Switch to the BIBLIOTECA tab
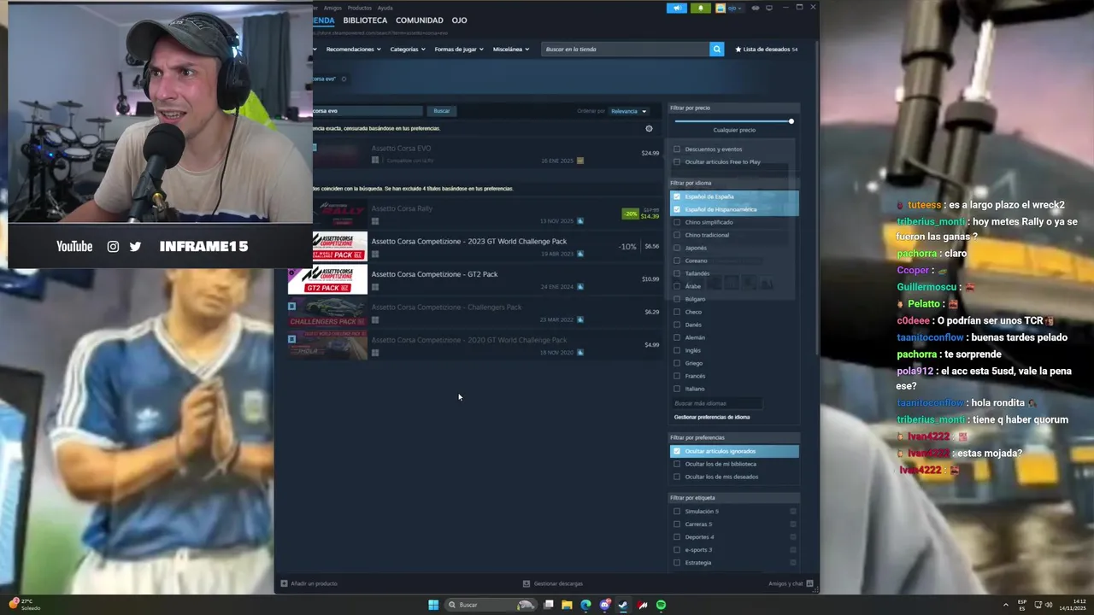 pyautogui.click(x=365, y=20)
